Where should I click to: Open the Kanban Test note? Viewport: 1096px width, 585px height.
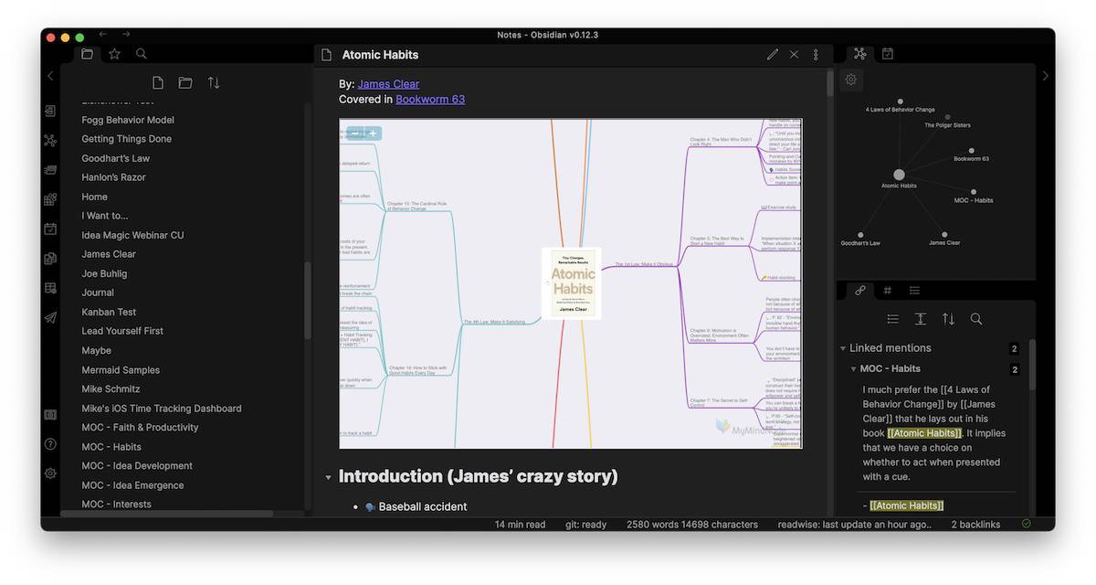coord(109,312)
